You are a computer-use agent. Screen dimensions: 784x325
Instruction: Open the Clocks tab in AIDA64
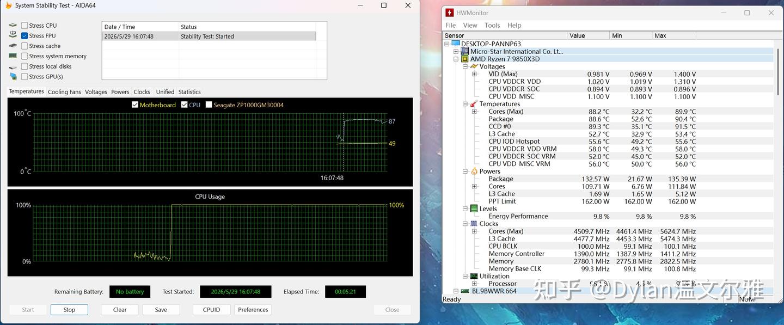coord(142,92)
